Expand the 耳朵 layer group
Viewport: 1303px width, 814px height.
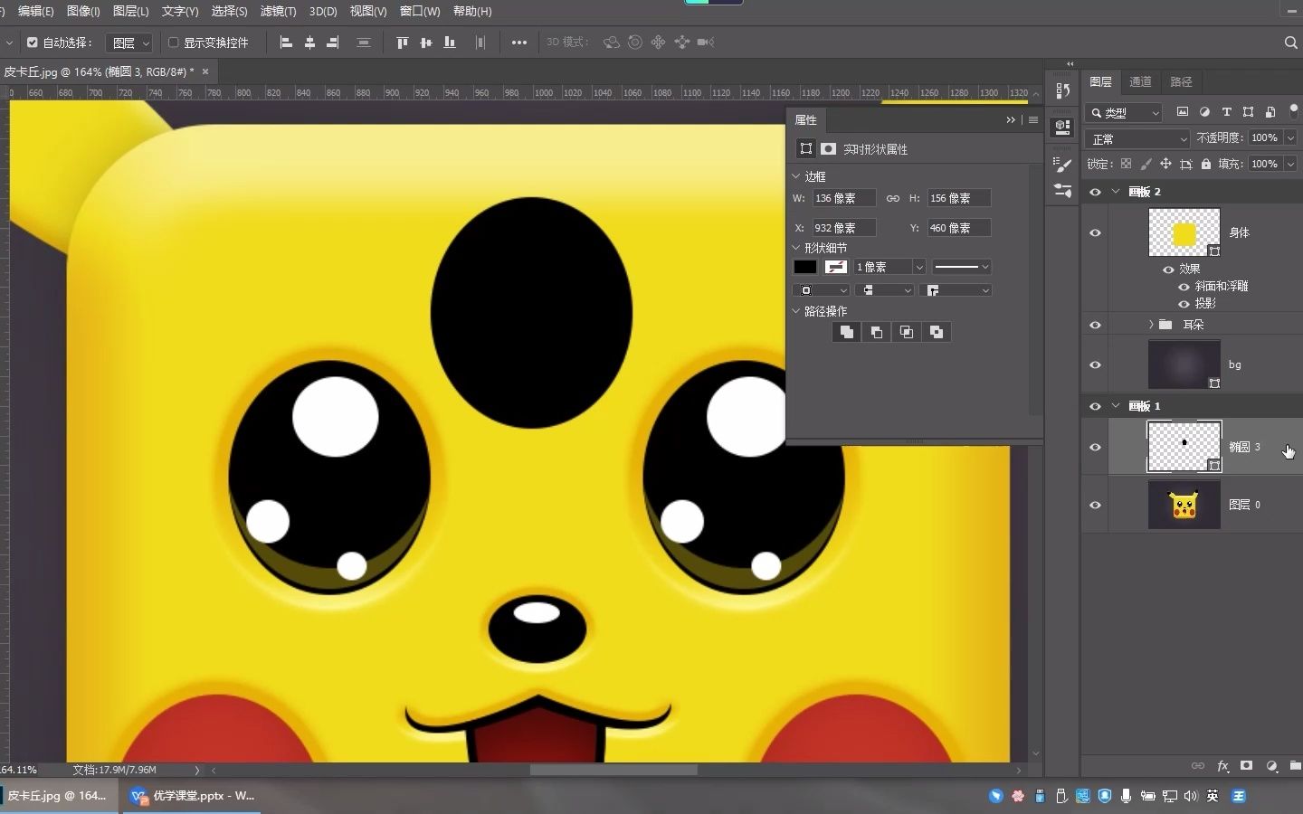pyautogui.click(x=1151, y=324)
